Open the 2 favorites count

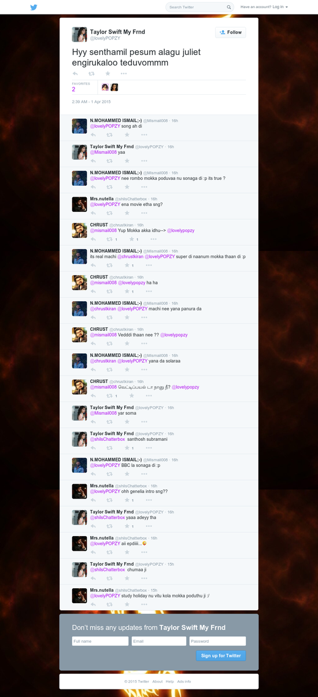pyautogui.click(x=73, y=90)
